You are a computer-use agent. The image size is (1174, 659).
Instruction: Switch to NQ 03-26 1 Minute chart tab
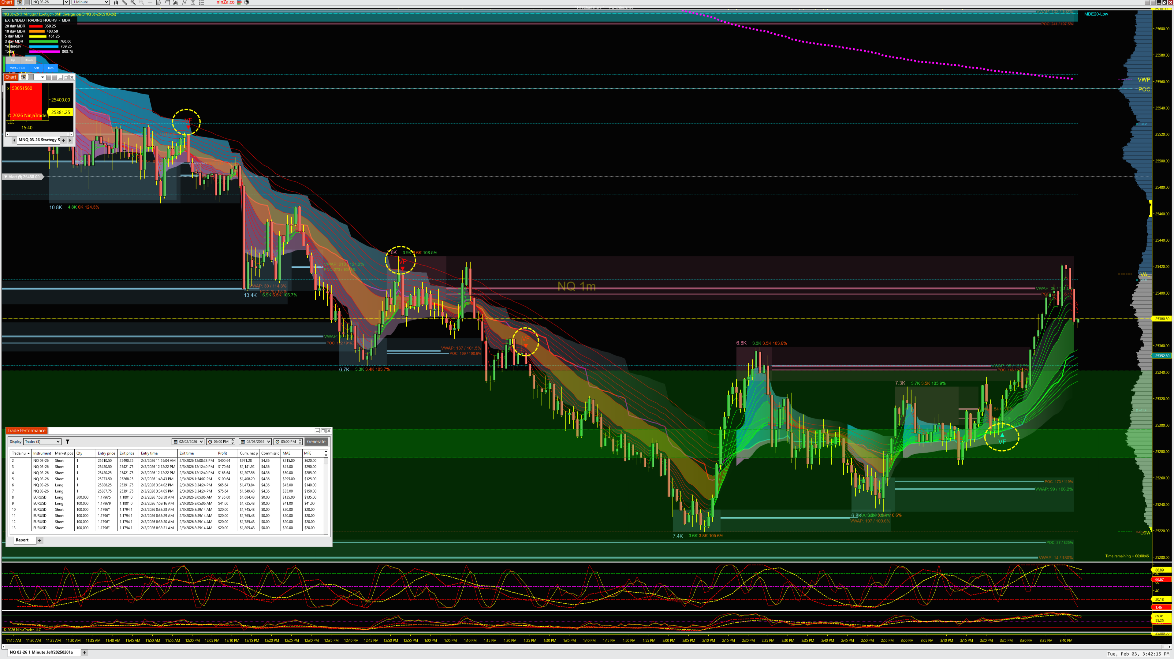click(41, 652)
